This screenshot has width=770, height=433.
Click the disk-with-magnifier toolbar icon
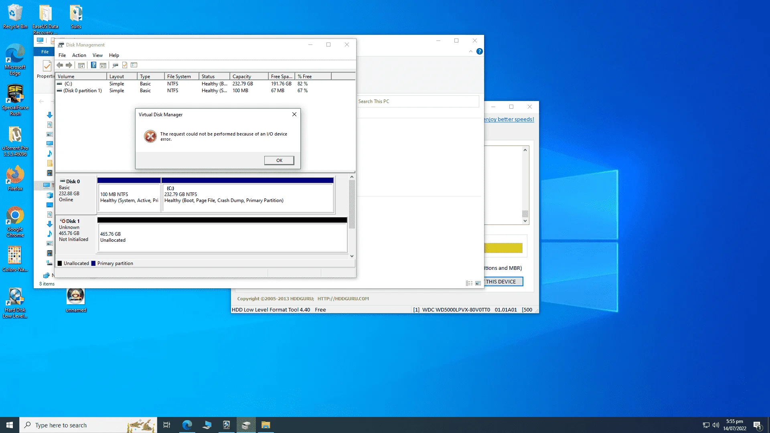[115, 65]
